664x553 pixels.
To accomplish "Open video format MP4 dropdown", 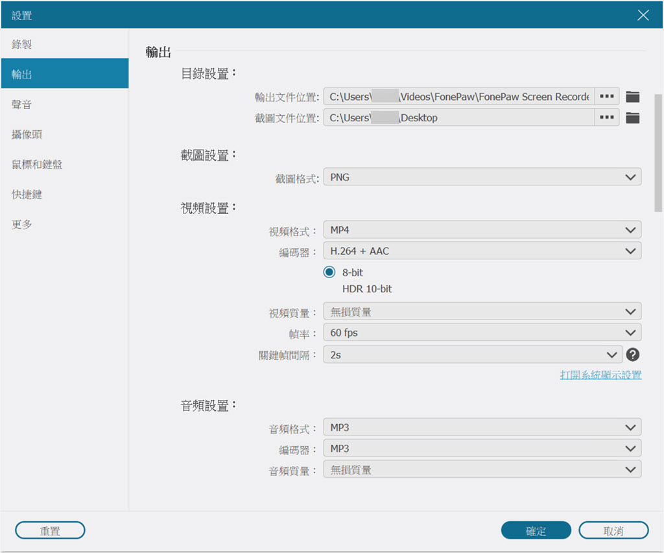I will [482, 229].
